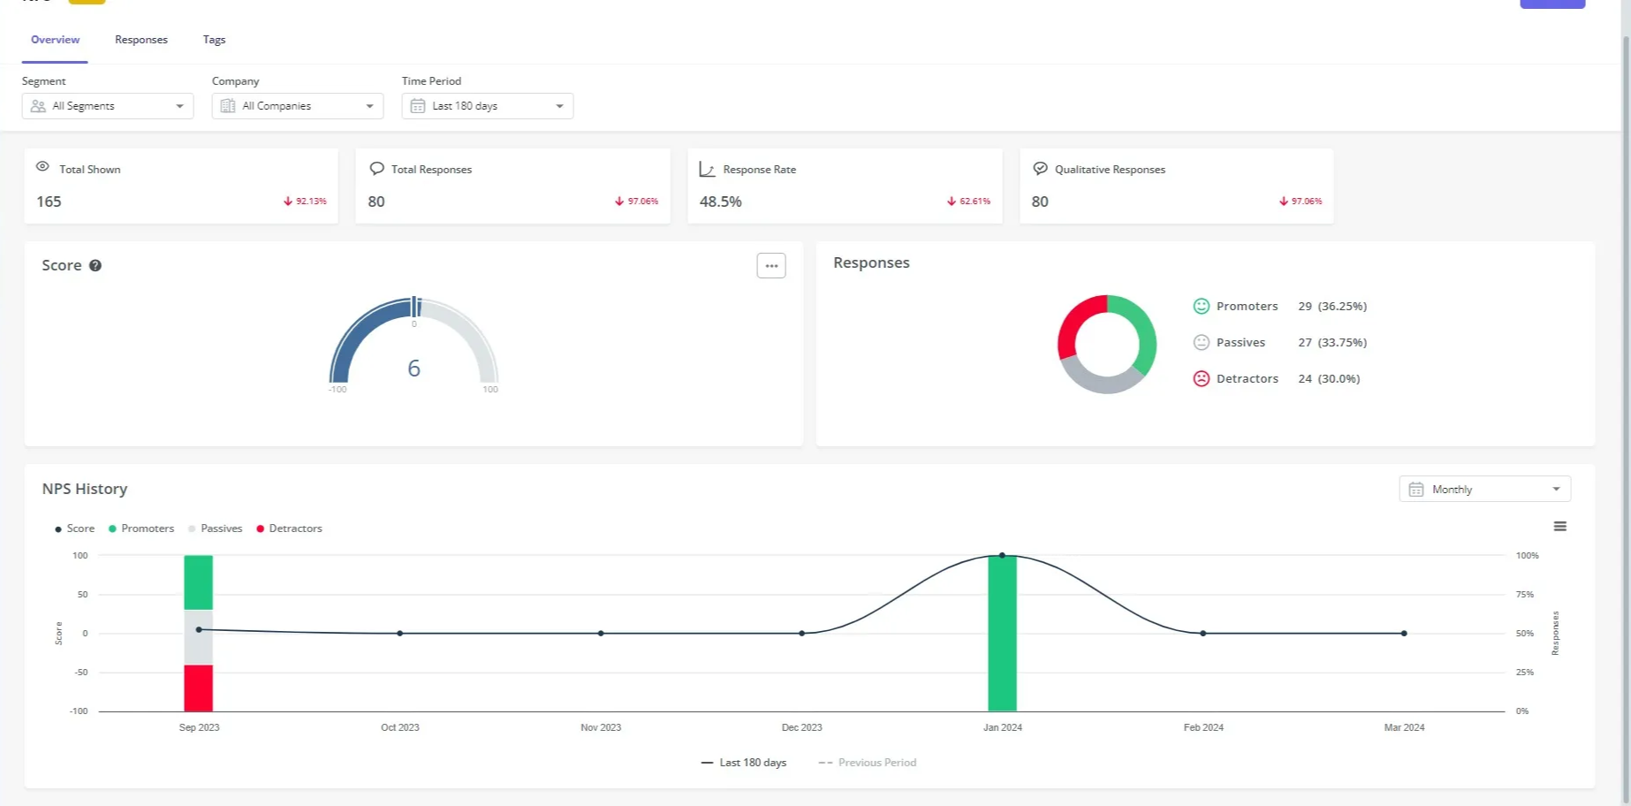
Task: Switch to the Responses tab
Action: tap(140, 39)
